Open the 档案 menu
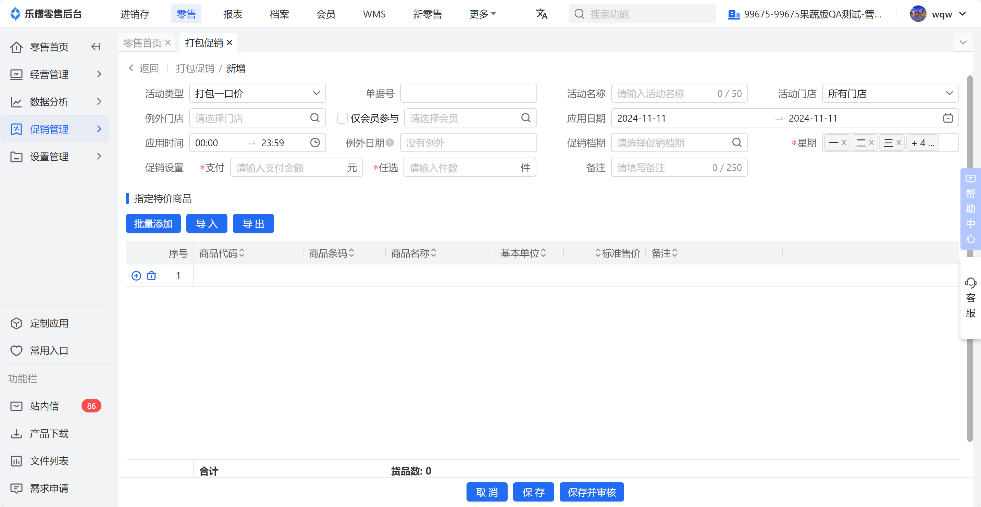981x507 pixels. 279,14
